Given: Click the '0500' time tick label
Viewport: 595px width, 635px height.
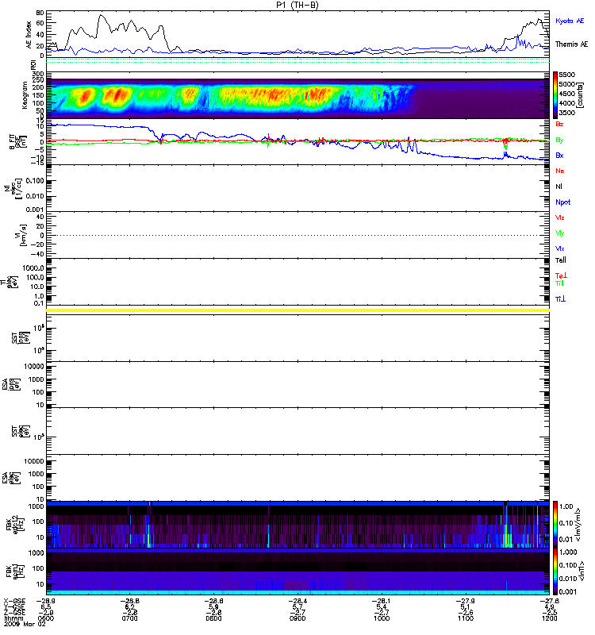Looking at the screenshot, I should point(46,618).
